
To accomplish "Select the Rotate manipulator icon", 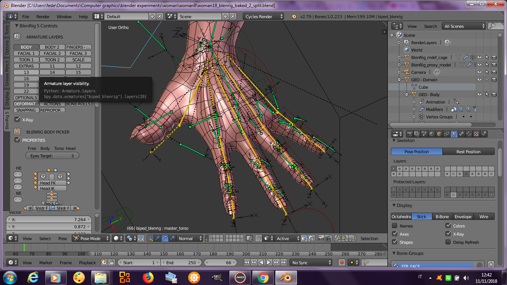I will pos(164,239).
